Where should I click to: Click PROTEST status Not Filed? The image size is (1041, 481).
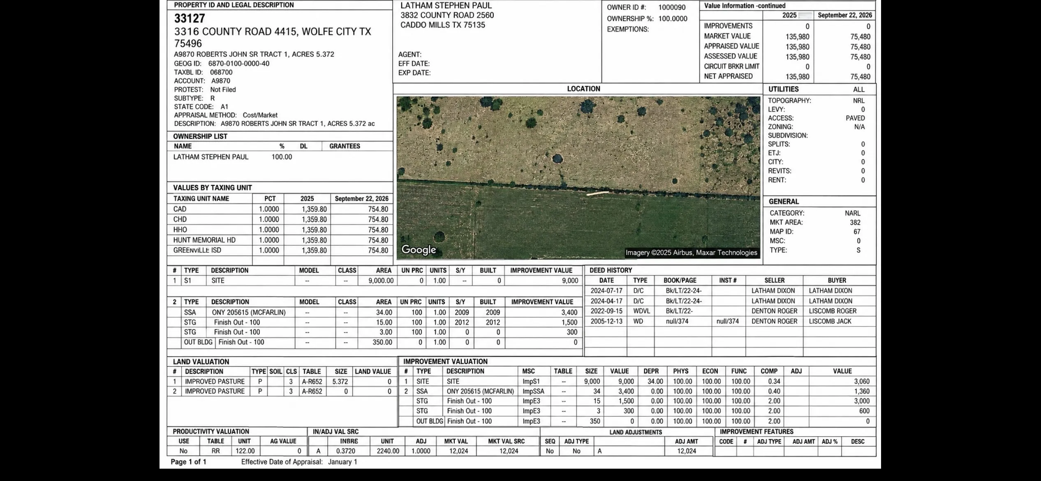[223, 90]
